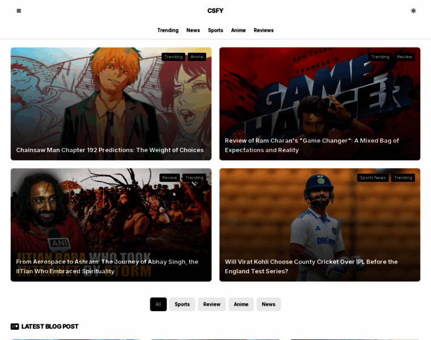Select the Sports filter button
Viewport: 431px width, 340px height.
[182, 304]
